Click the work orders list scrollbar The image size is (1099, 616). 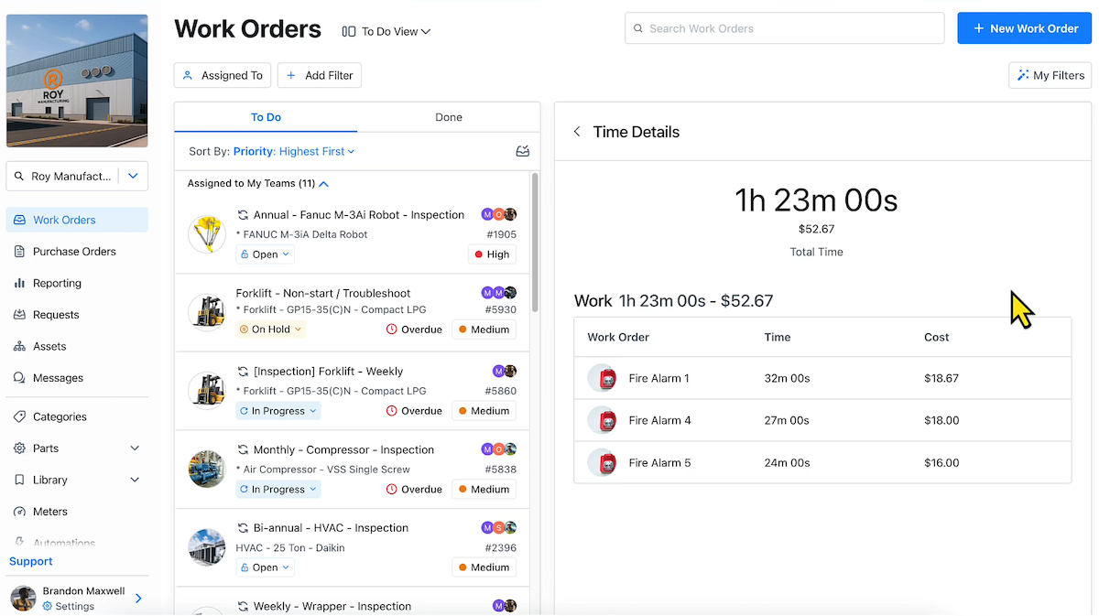pyautogui.click(x=535, y=243)
